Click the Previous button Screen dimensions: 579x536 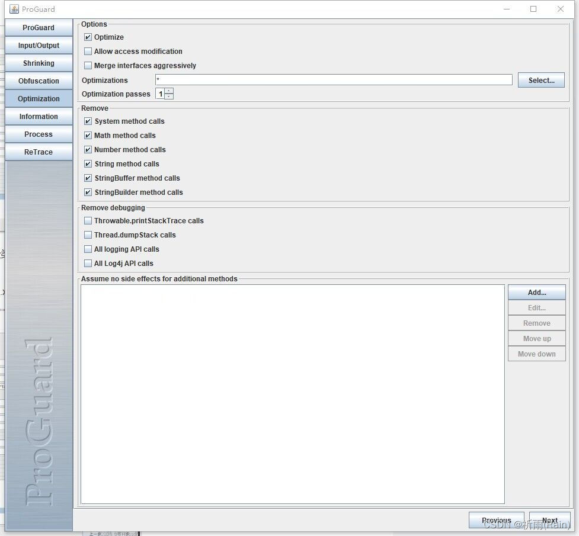click(496, 520)
